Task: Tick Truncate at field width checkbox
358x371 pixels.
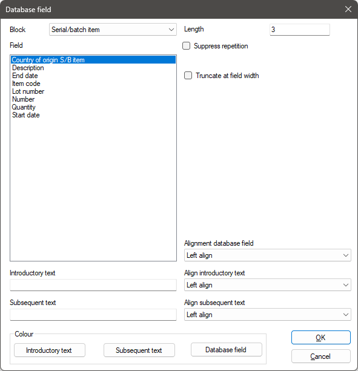Action: (188, 76)
